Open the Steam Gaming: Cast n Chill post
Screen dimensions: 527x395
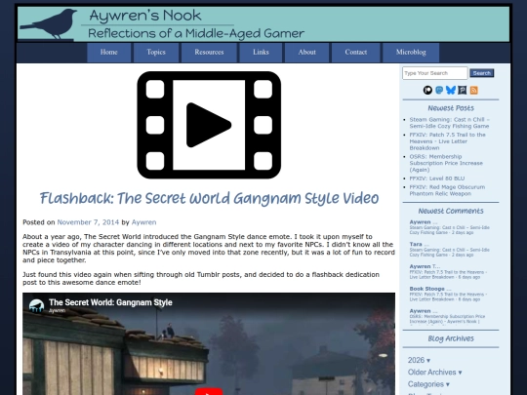(x=449, y=123)
